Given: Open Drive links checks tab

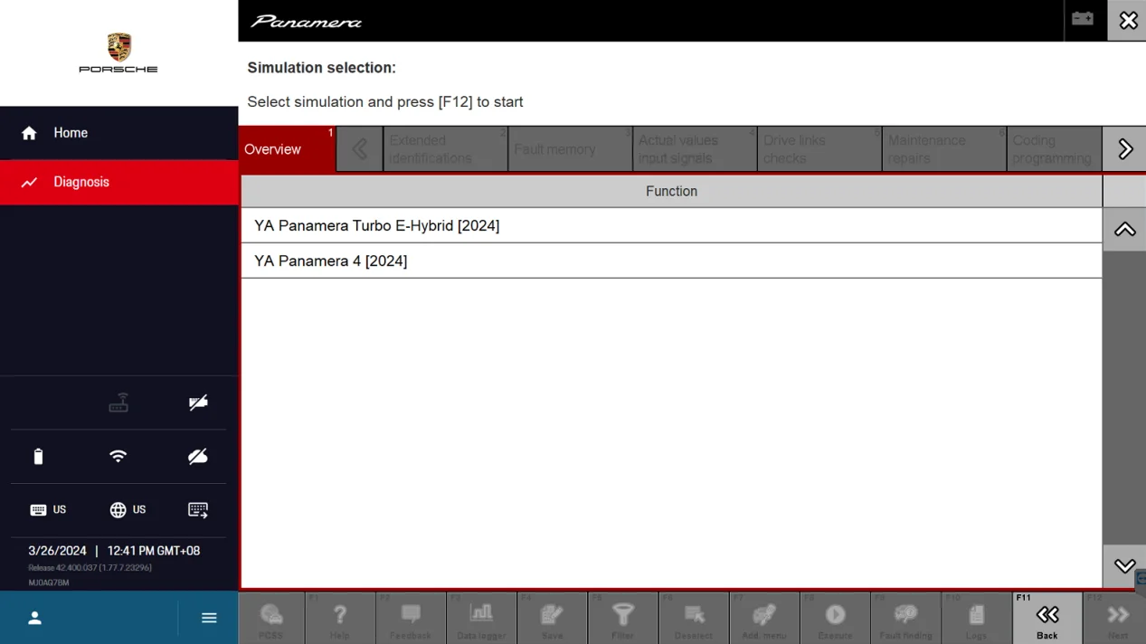Looking at the screenshot, I should pos(819,149).
